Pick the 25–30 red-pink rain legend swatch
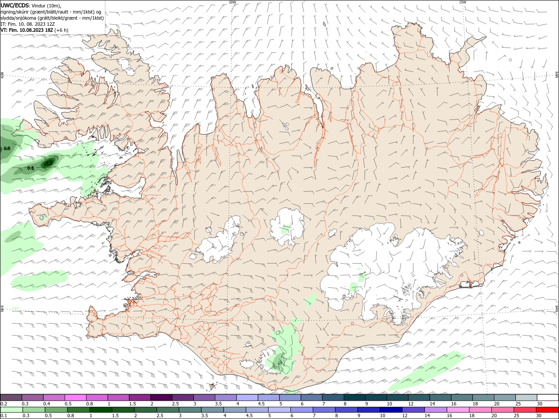Viewport: 559px width, 419px height. coord(524,410)
